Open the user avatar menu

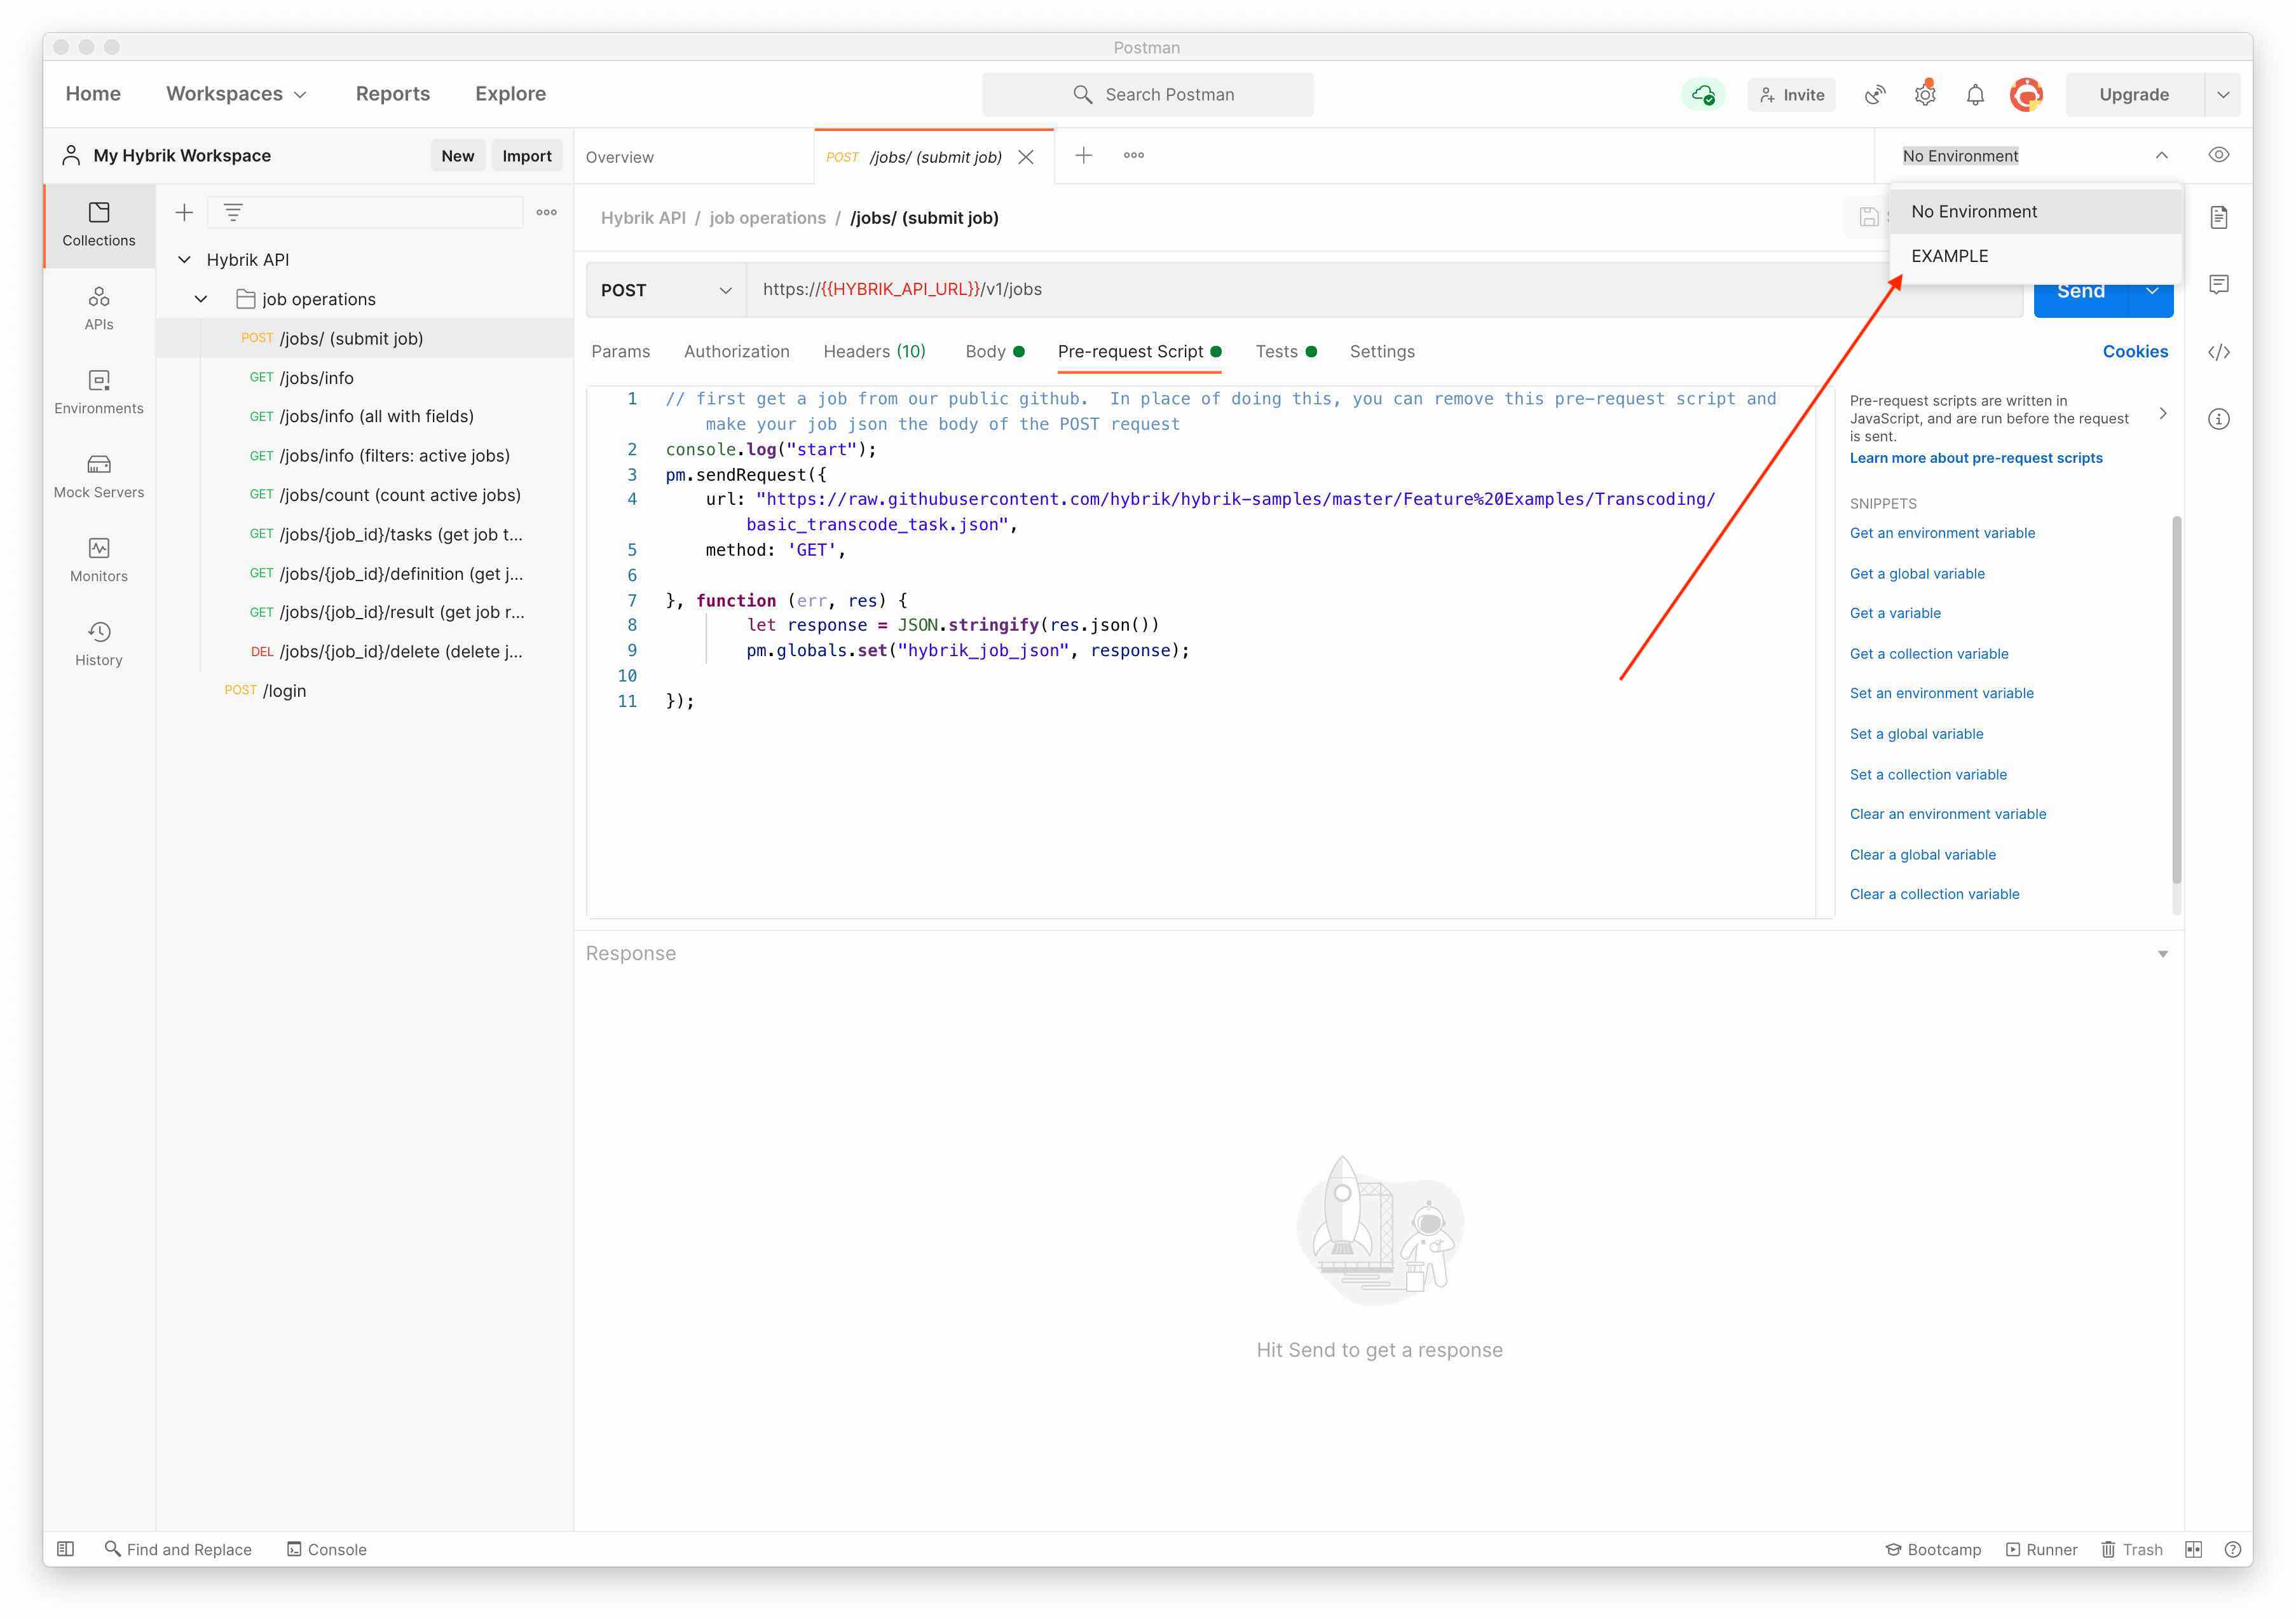2026,94
